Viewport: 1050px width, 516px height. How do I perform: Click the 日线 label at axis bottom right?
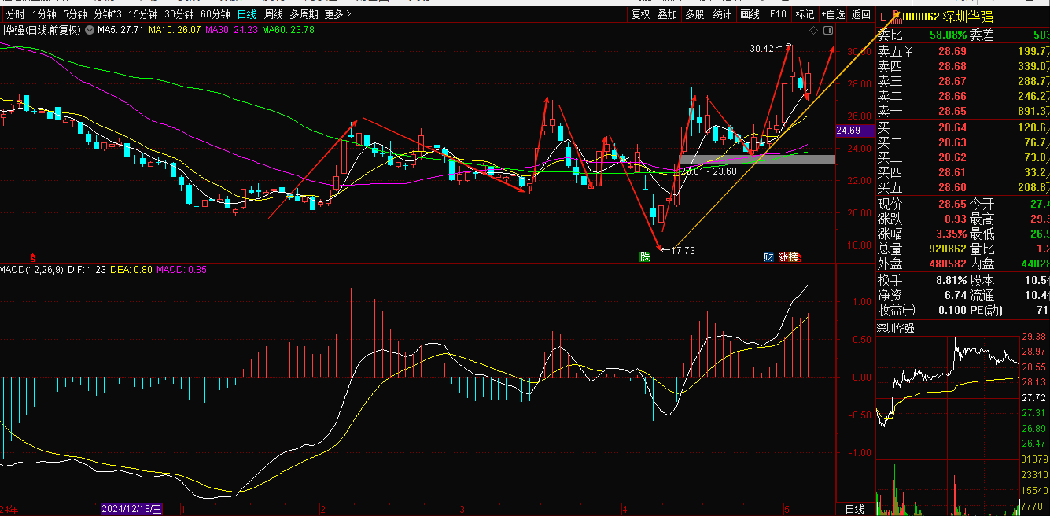854,509
